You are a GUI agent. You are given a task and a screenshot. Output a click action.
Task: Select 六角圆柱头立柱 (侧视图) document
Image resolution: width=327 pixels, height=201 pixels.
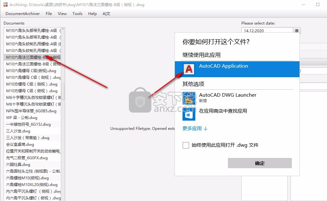pos(32,171)
